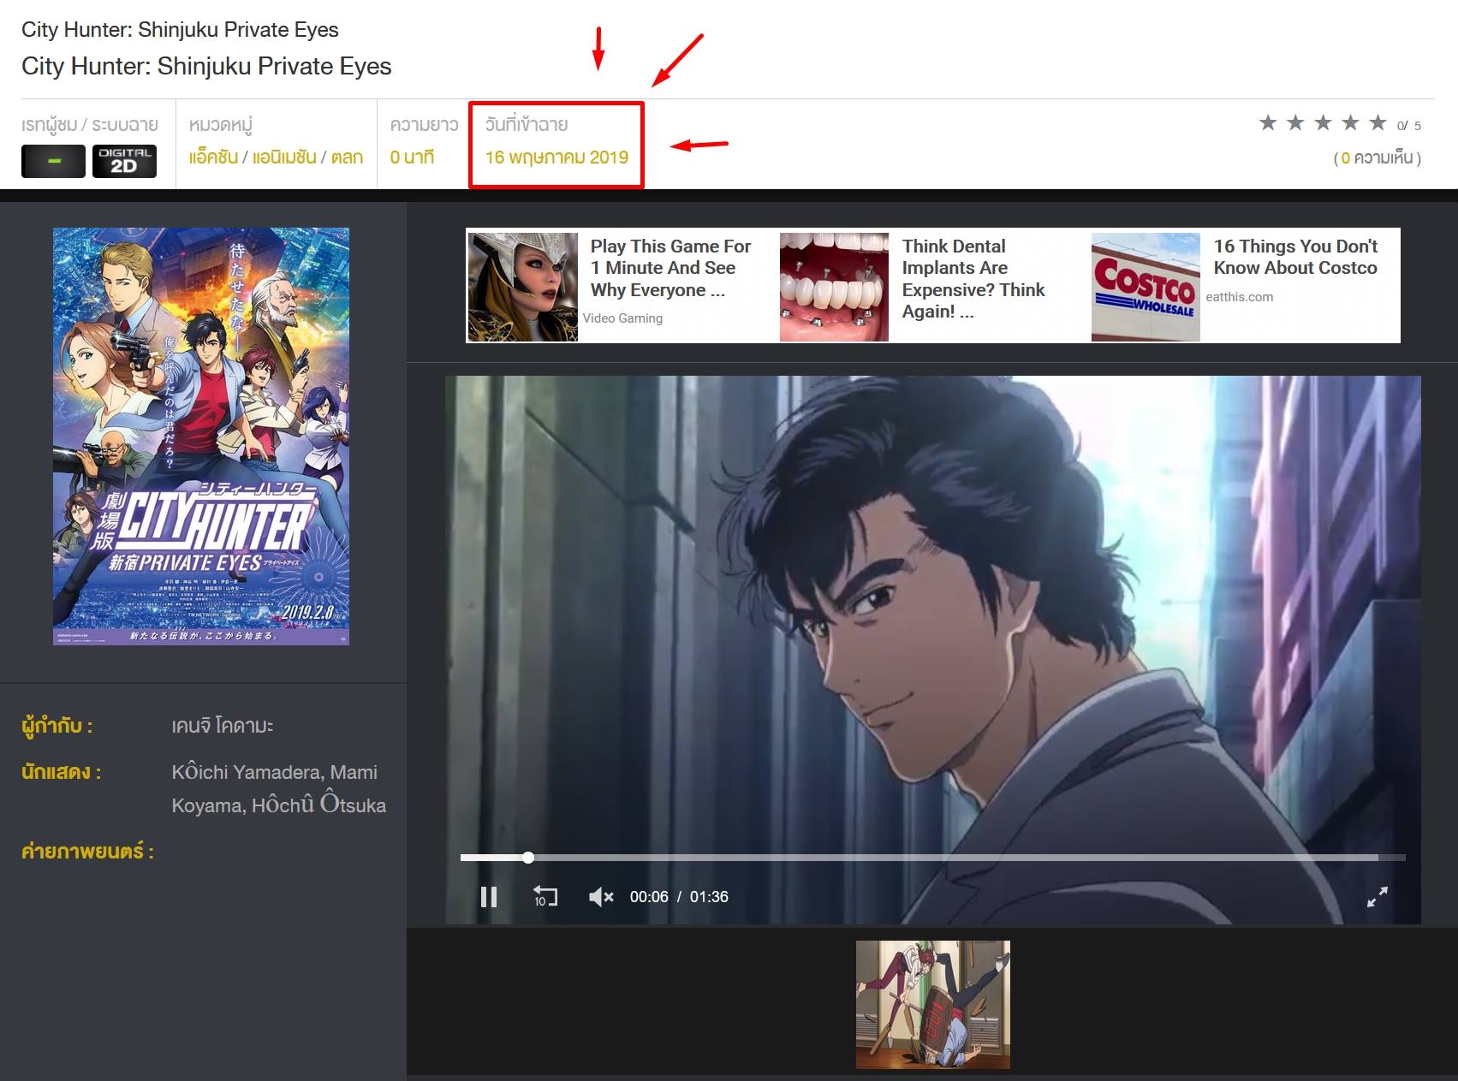Click the first rating star
1458x1081 pixels.
tap(1268, 123)
